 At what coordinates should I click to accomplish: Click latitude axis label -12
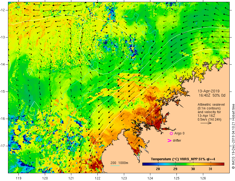[3, 10]
